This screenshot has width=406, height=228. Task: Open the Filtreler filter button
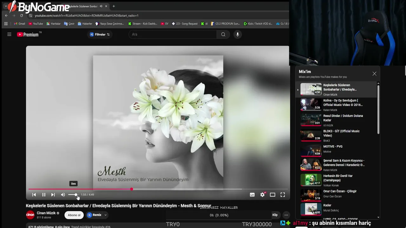100,35
